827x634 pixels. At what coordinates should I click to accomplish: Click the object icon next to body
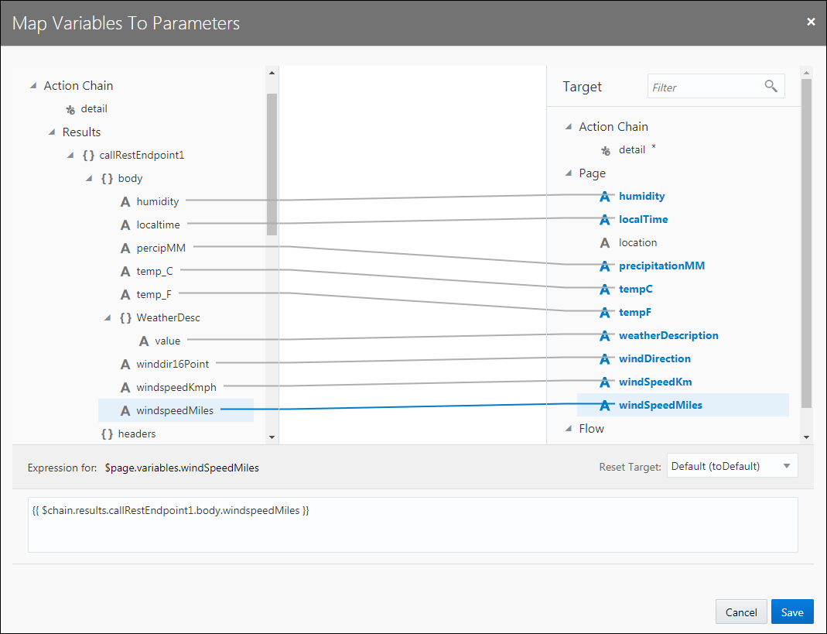(106, 178)
